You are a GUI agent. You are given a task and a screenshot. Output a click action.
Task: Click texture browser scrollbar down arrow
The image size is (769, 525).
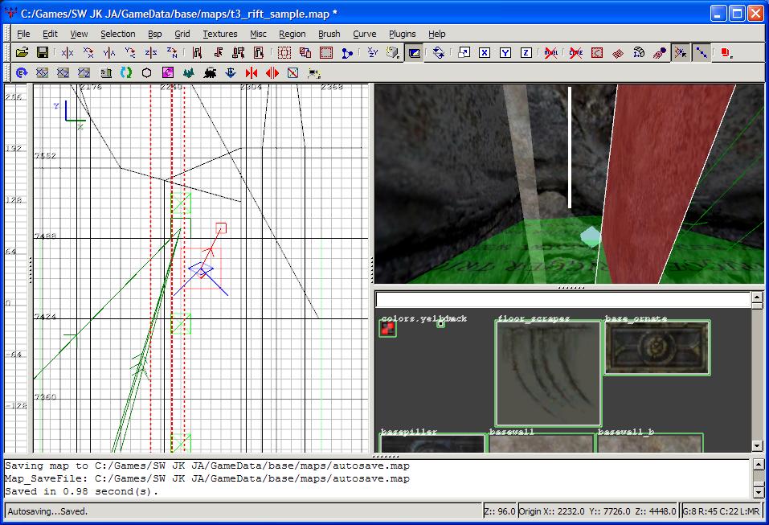point(757,446)
